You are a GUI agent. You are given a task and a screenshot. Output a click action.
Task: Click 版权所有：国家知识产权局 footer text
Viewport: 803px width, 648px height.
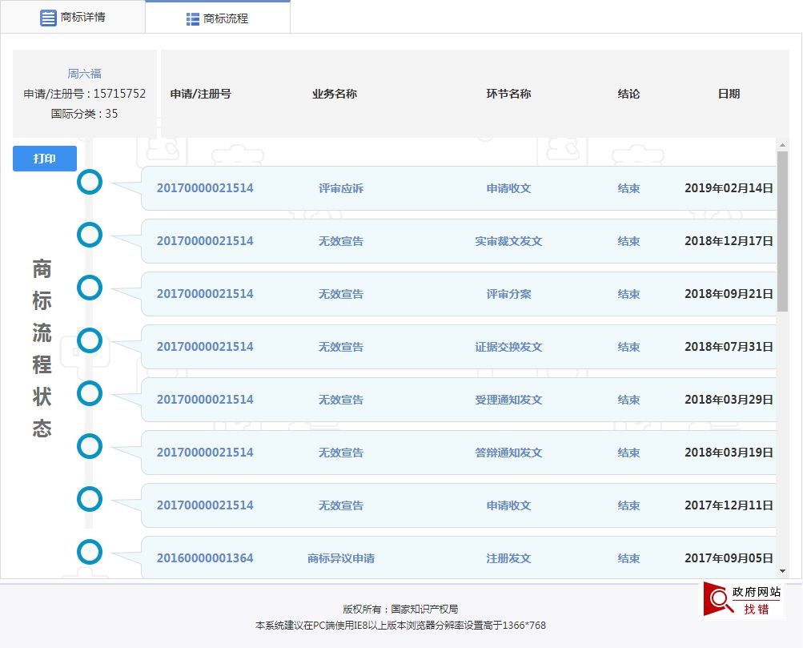point(400,609)
